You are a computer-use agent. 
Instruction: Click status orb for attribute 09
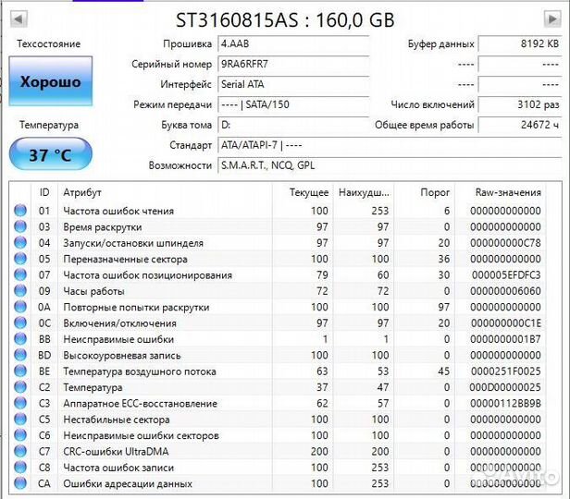coord(20,291)
